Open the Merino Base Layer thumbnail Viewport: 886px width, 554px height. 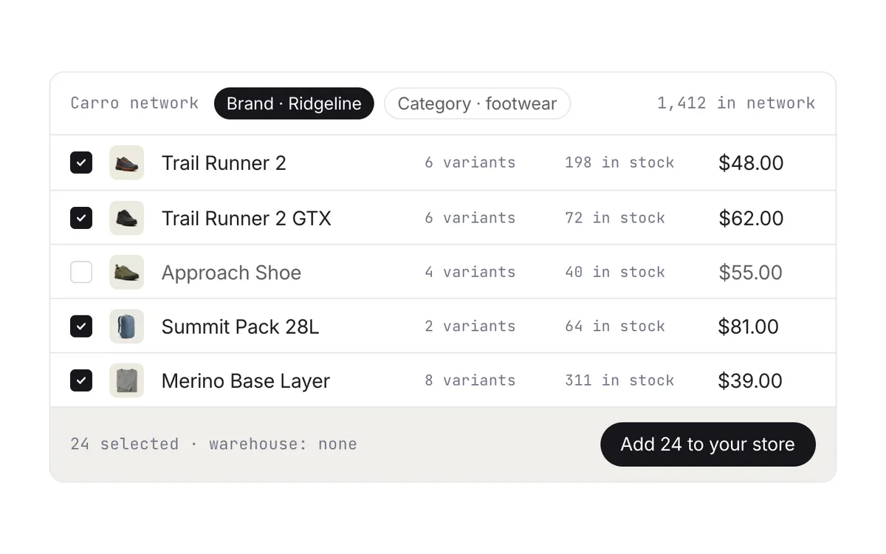126,380
